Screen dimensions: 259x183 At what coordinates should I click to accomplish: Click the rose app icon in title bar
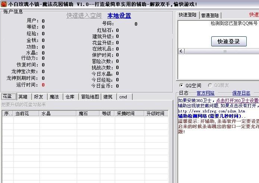[x=4, y=4]
